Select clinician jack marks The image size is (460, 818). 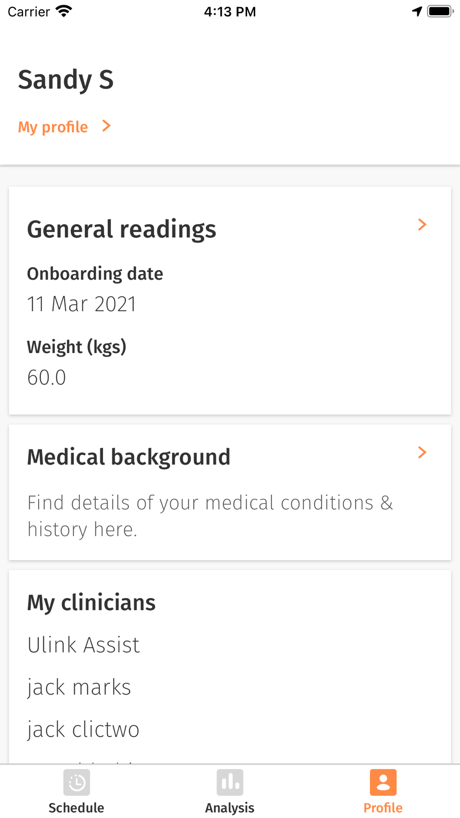[x=79, y=687]
